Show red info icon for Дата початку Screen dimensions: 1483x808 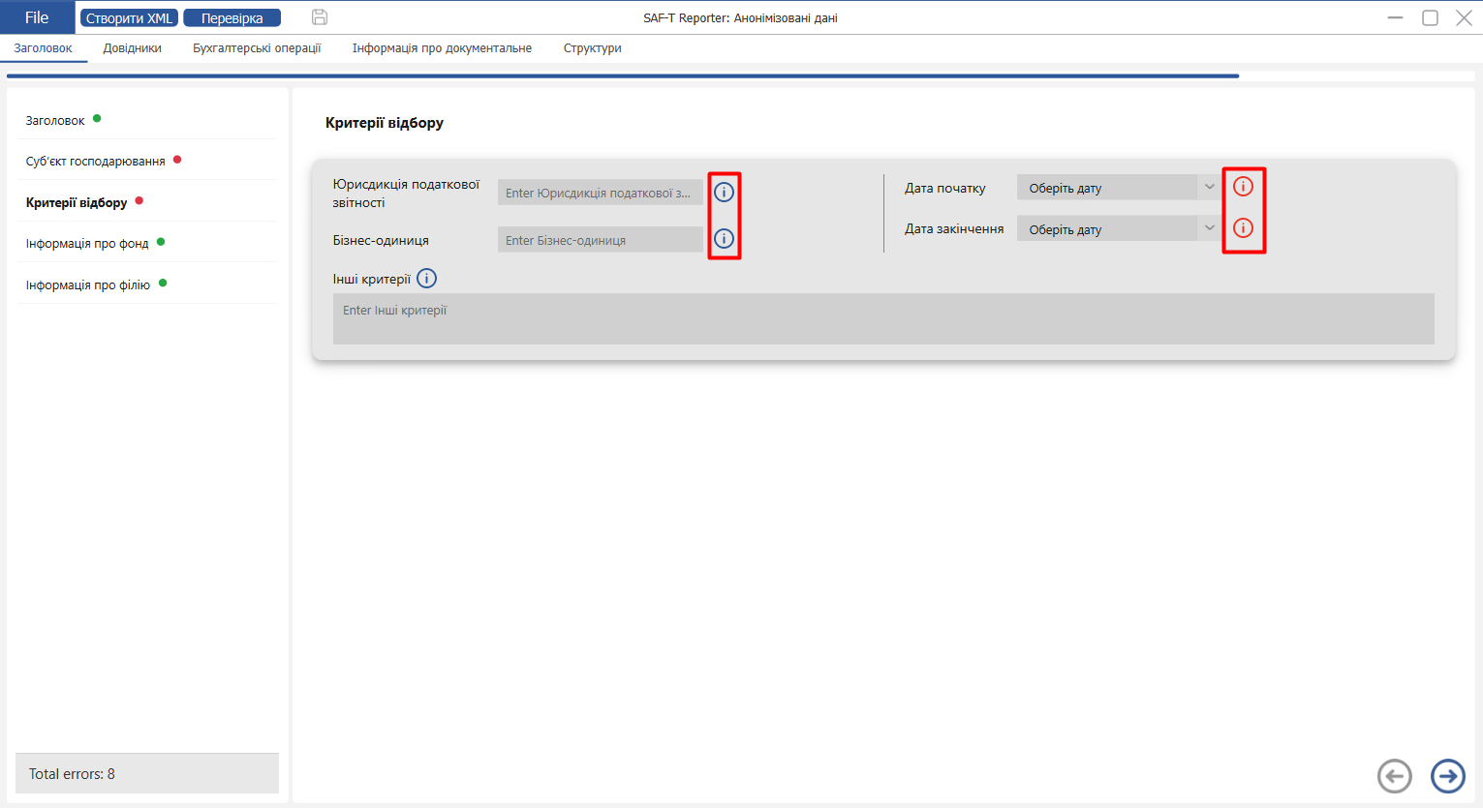[1243, 186]
